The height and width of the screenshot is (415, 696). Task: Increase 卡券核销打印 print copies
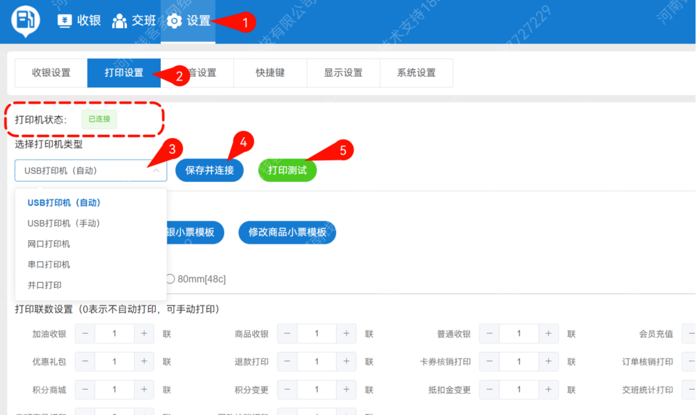[x=548, y=362]
